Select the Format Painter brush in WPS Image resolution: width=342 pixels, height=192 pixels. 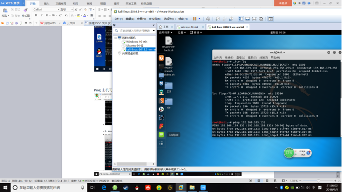[26, 10]
